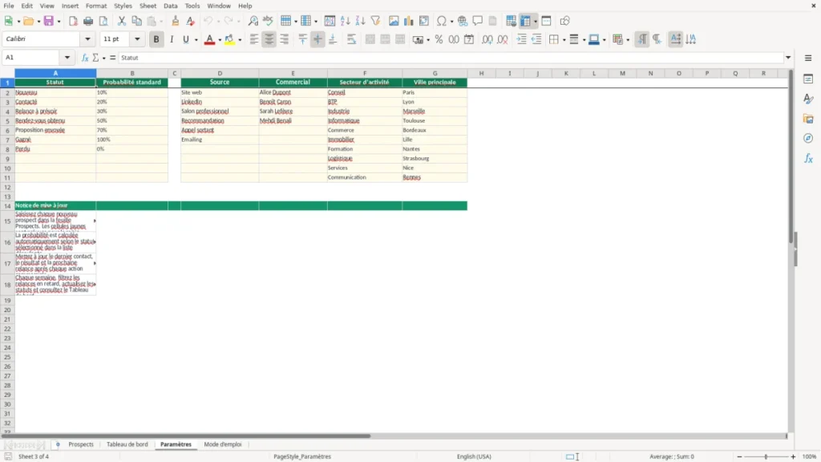Click the horizontal scrollbar
Image resolution: width=821 pixels, height=462 pixels.
186,436
